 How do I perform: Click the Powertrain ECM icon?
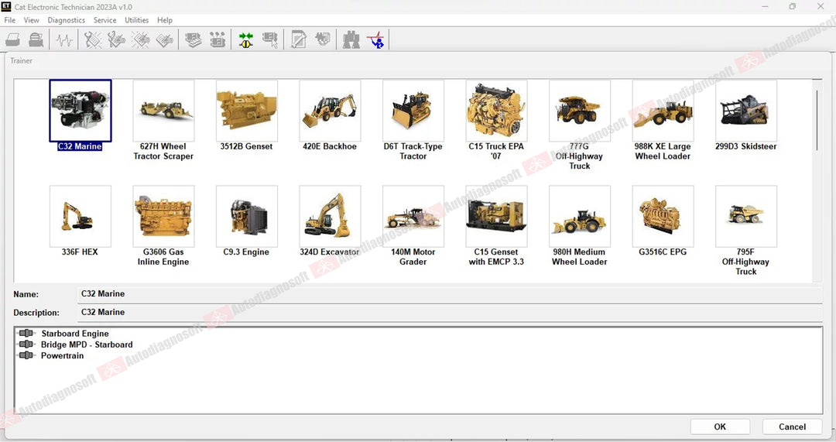click(26, 355)
